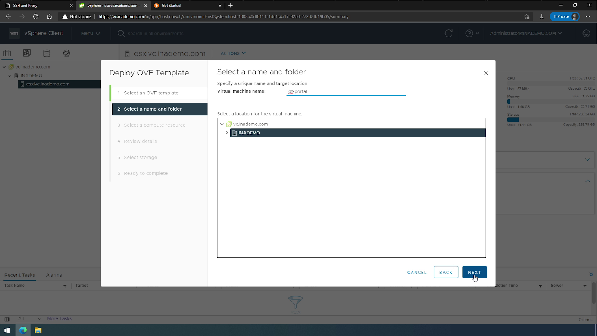
Task: Collapse INADEMO in the navigator tree
Action: pyautogui.click(x=10, y=75)
